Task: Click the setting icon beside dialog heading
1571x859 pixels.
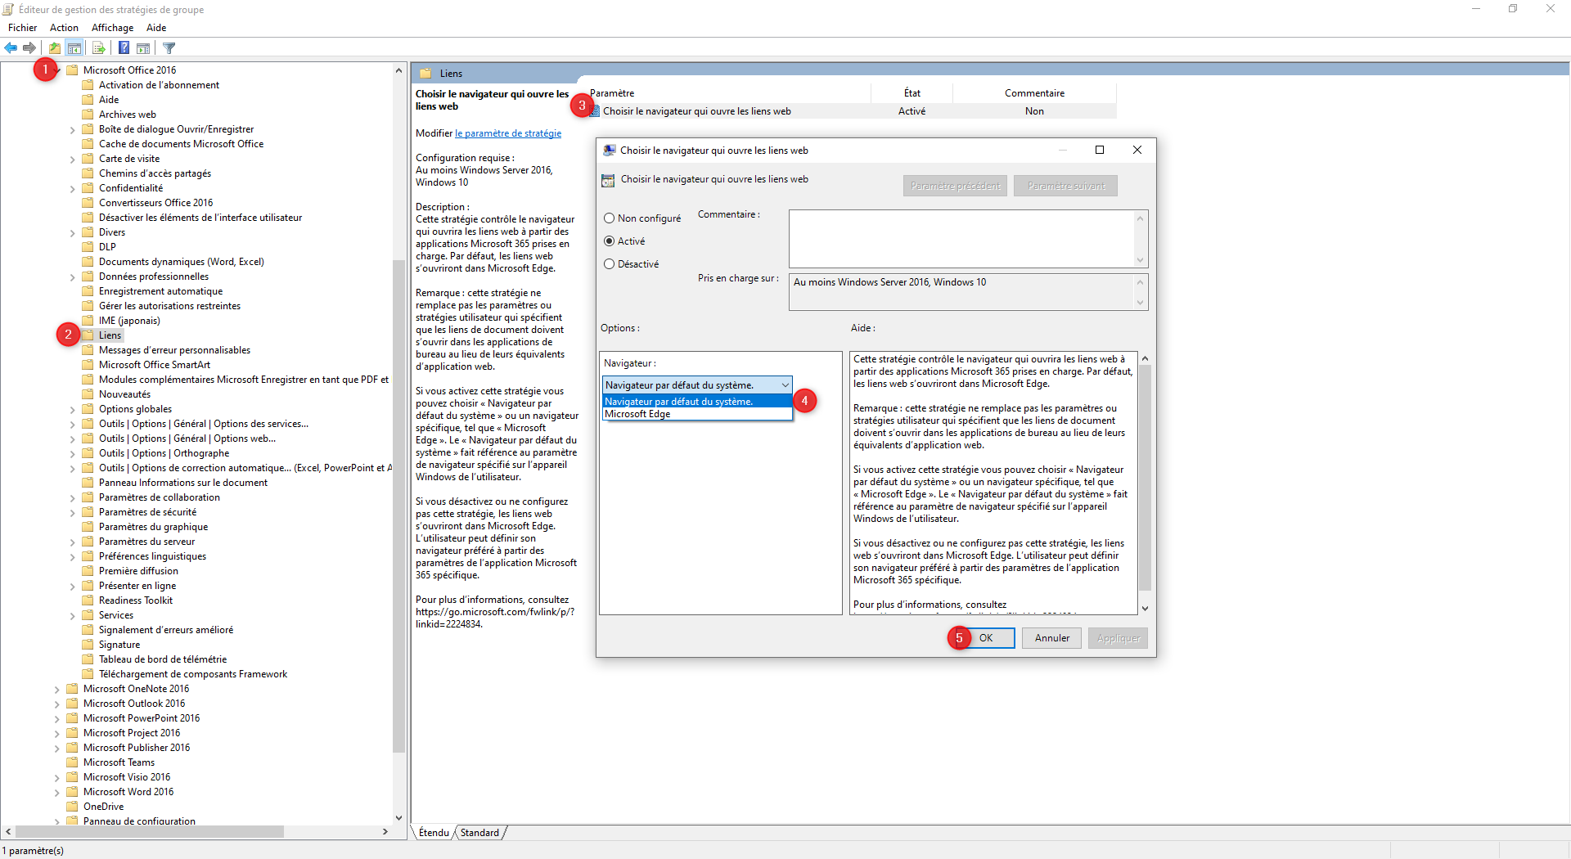Action: [x=608, y=180]
